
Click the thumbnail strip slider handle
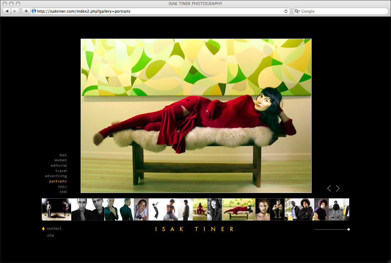(x=349, y=229)
